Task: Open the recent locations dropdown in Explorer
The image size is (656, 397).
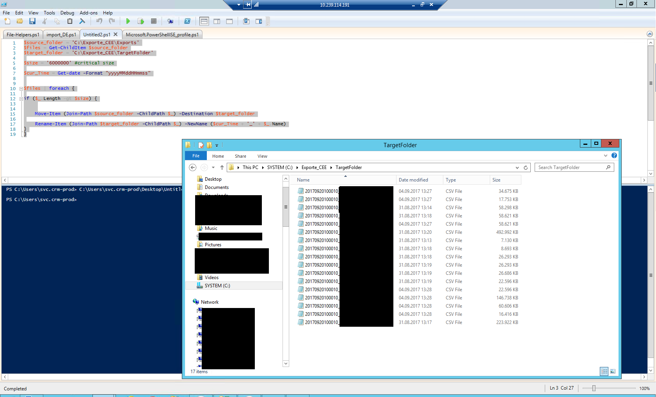Action: pos(213,167)
